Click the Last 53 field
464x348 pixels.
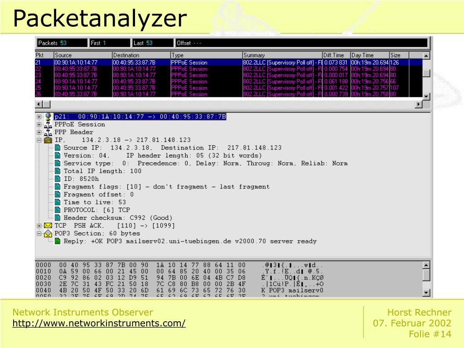click(152, 43)
